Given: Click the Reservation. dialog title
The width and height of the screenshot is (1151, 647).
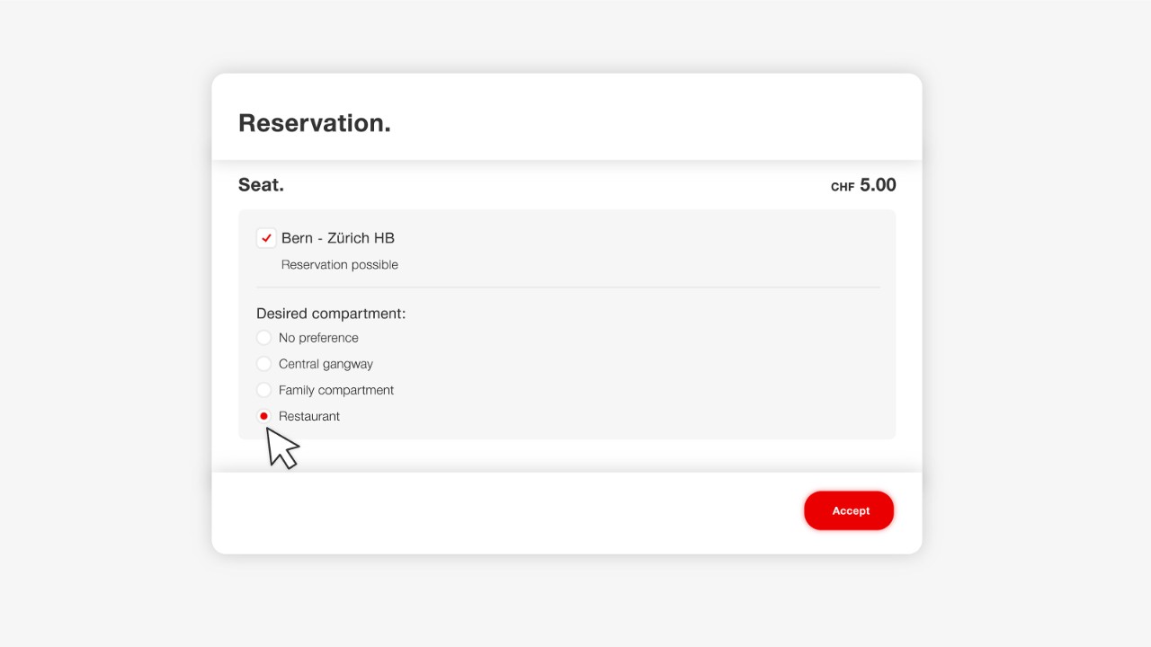Looking at the screenshot, I should pos(314,122).
